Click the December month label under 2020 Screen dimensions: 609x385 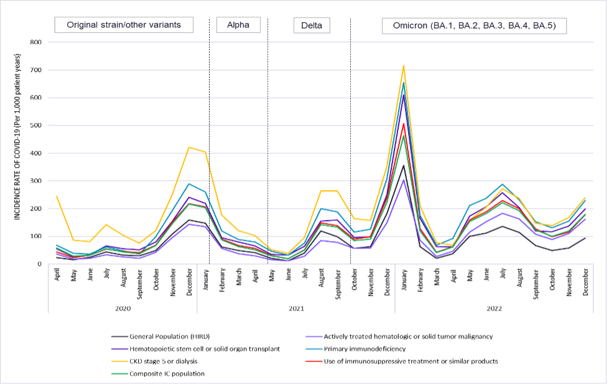tap(190, 284)
